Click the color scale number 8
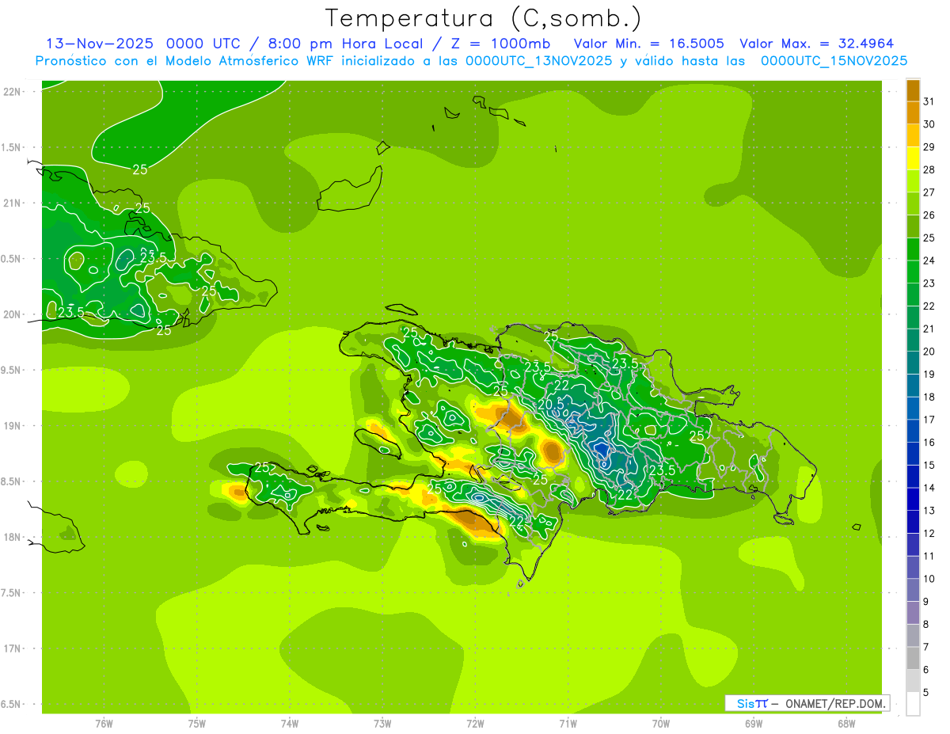The width and height of the screenshot is (950, 734). click(x=926, y=624)
